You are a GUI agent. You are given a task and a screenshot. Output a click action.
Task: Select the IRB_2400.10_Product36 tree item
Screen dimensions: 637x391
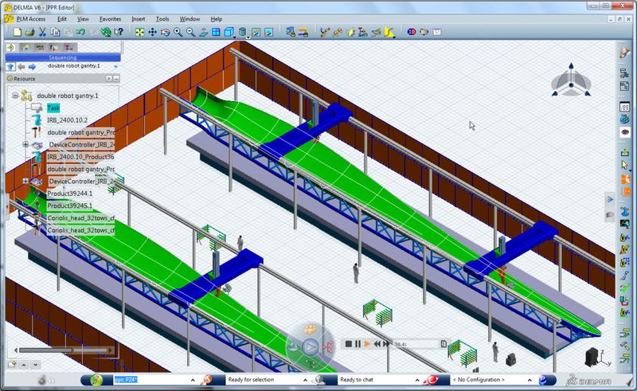click(80, 157)
